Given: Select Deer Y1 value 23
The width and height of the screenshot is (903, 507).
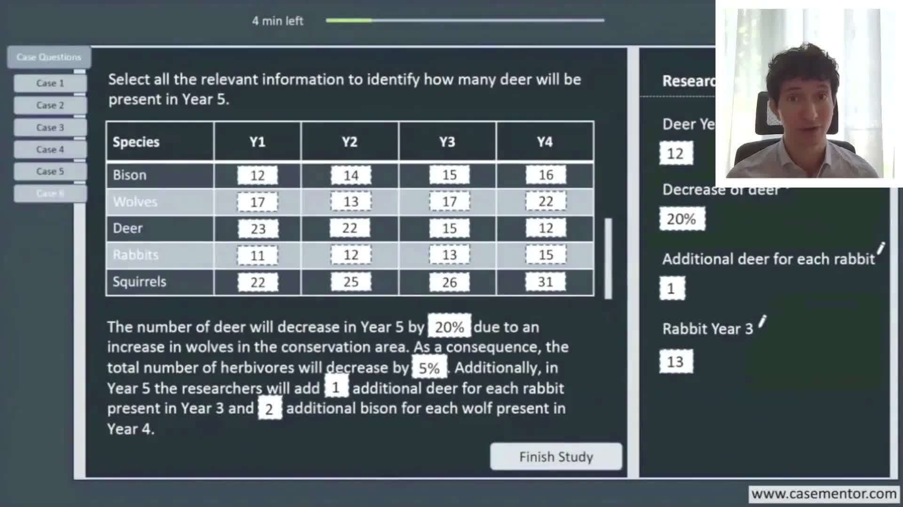Looking at the screenshot, I should 258,229.
